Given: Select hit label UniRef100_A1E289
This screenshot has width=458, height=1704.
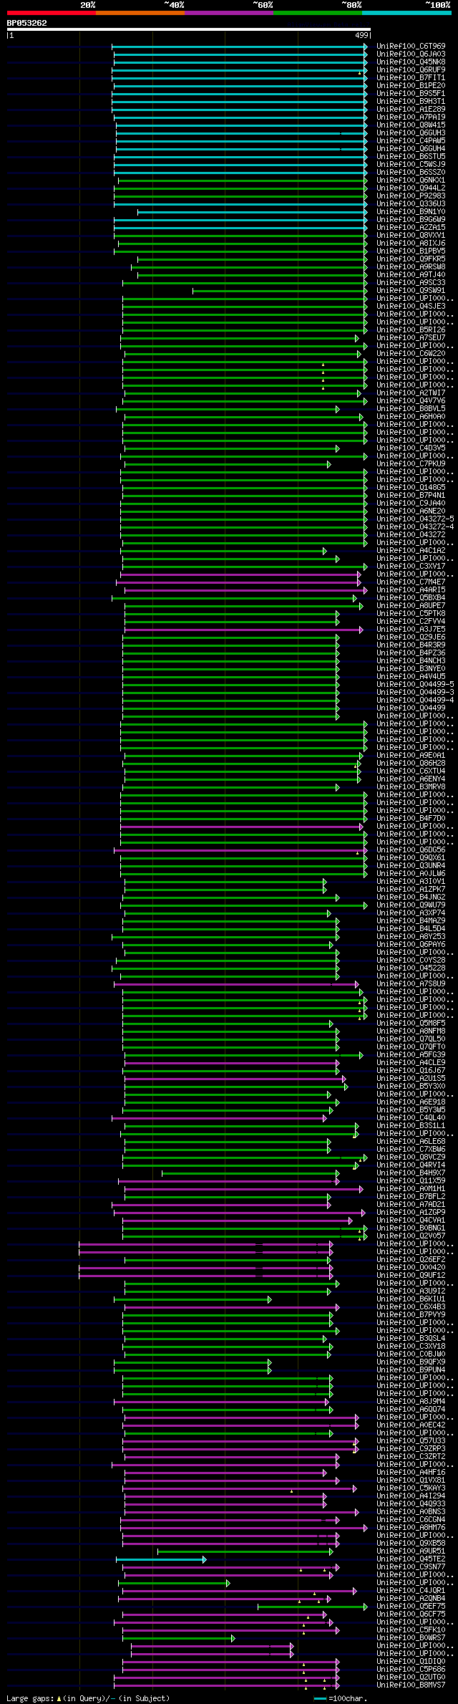Looking at the screenshot, I should point(411,109).
